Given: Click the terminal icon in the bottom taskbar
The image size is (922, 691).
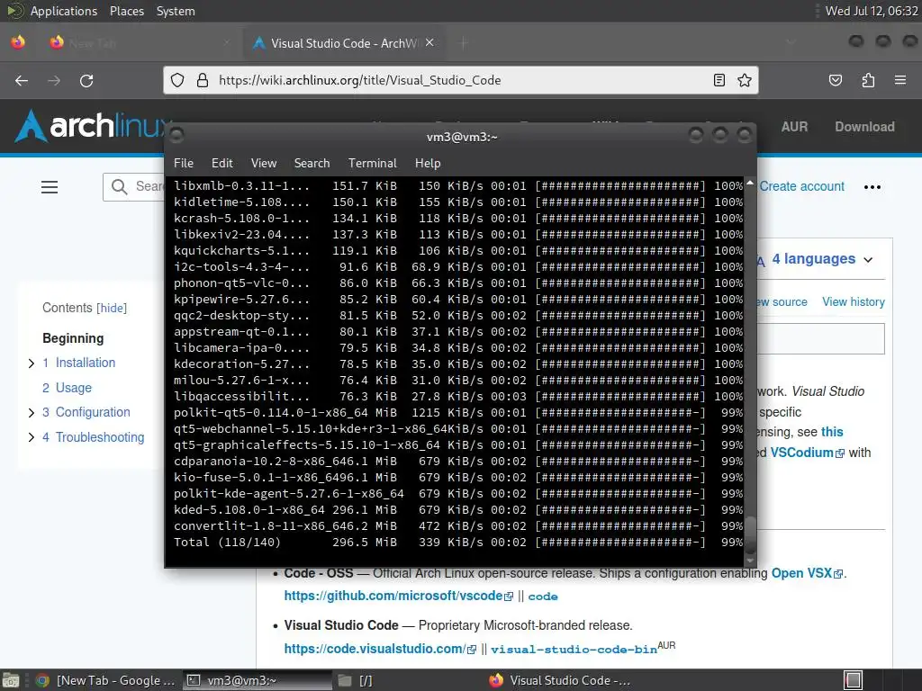Looking at the screenshot, I should tap(194, 680).
